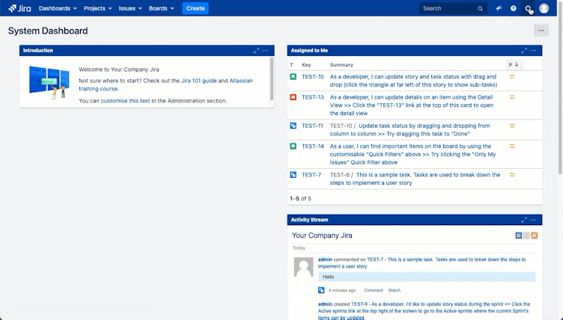Open the help question mark icon
This screenshot has width=563, height=320.
coord(514,8)
